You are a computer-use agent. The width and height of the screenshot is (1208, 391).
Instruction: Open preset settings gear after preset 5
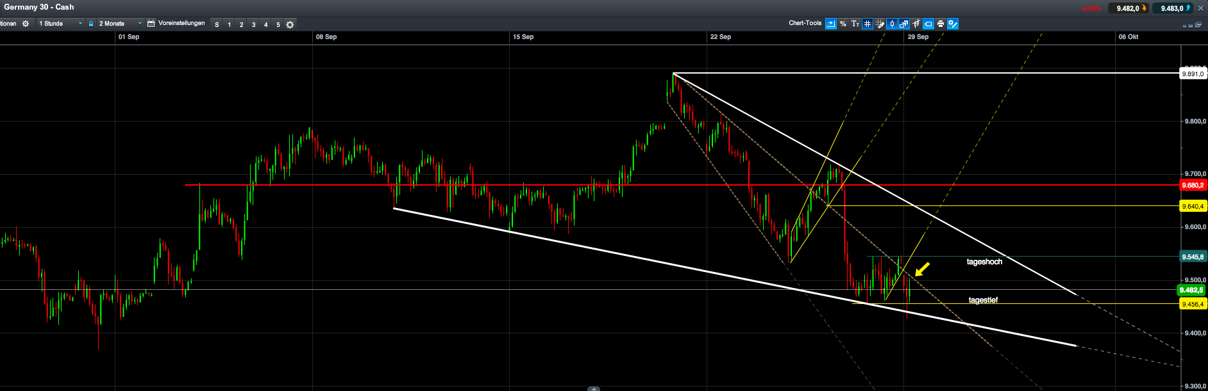pyautogui.click(x=290, y=24)
